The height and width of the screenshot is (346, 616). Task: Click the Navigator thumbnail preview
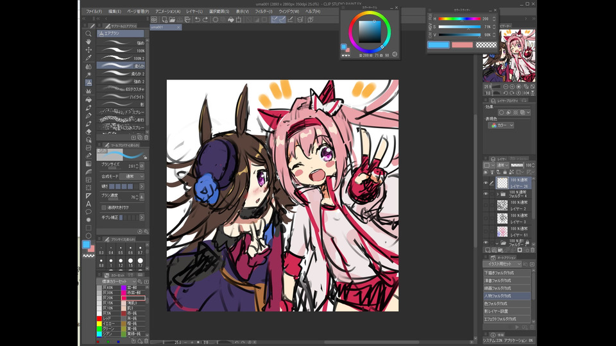509,56
